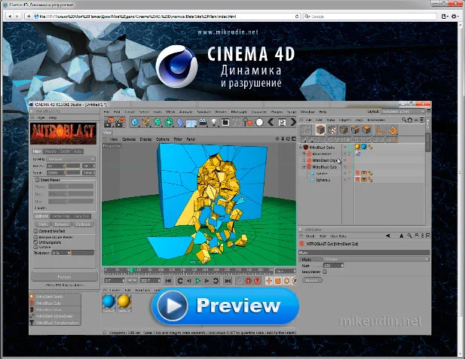Viewport: 465px width, 359px height.
Task: Click the Collision button
Action: point(83,224)
